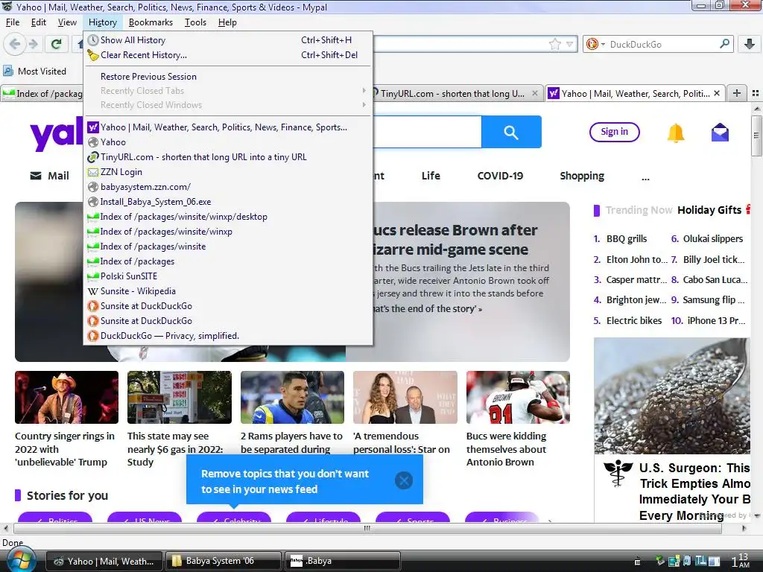Open the Downloads arrow button
Viewport: 763px width, 572px height.
pos(750,44)
